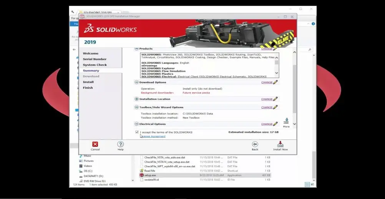Go to the Install step
This screenshot has height=199, width=385.
88,82
